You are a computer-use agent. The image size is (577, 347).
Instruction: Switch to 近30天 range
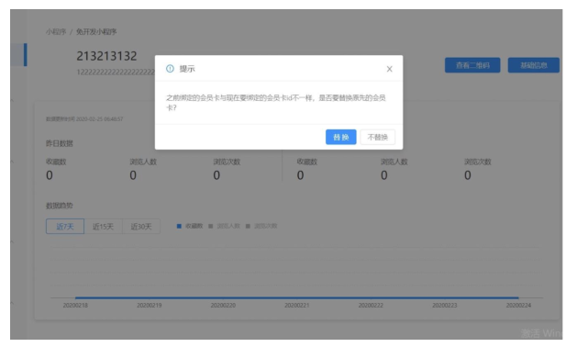141,226
